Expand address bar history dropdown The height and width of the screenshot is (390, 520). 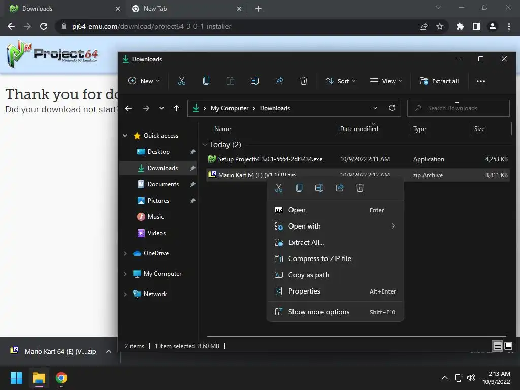click(375, 108)
